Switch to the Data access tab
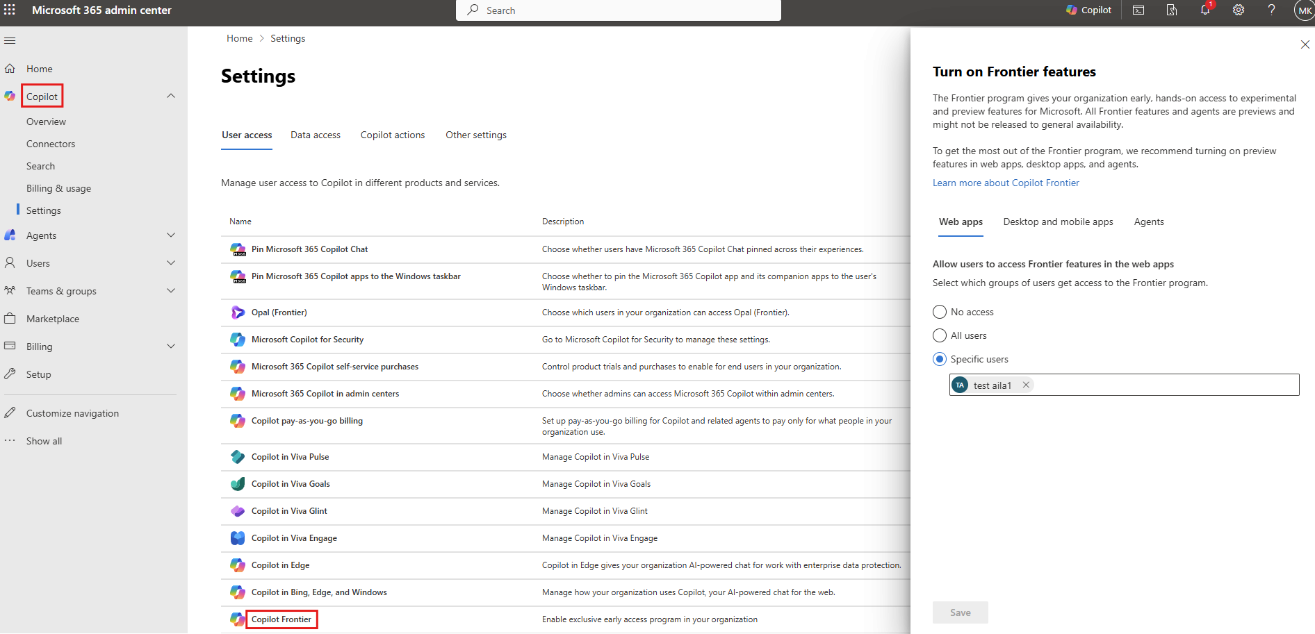Image resolution: width=1315 pixels, height=634 pixels. click(315, 135)
